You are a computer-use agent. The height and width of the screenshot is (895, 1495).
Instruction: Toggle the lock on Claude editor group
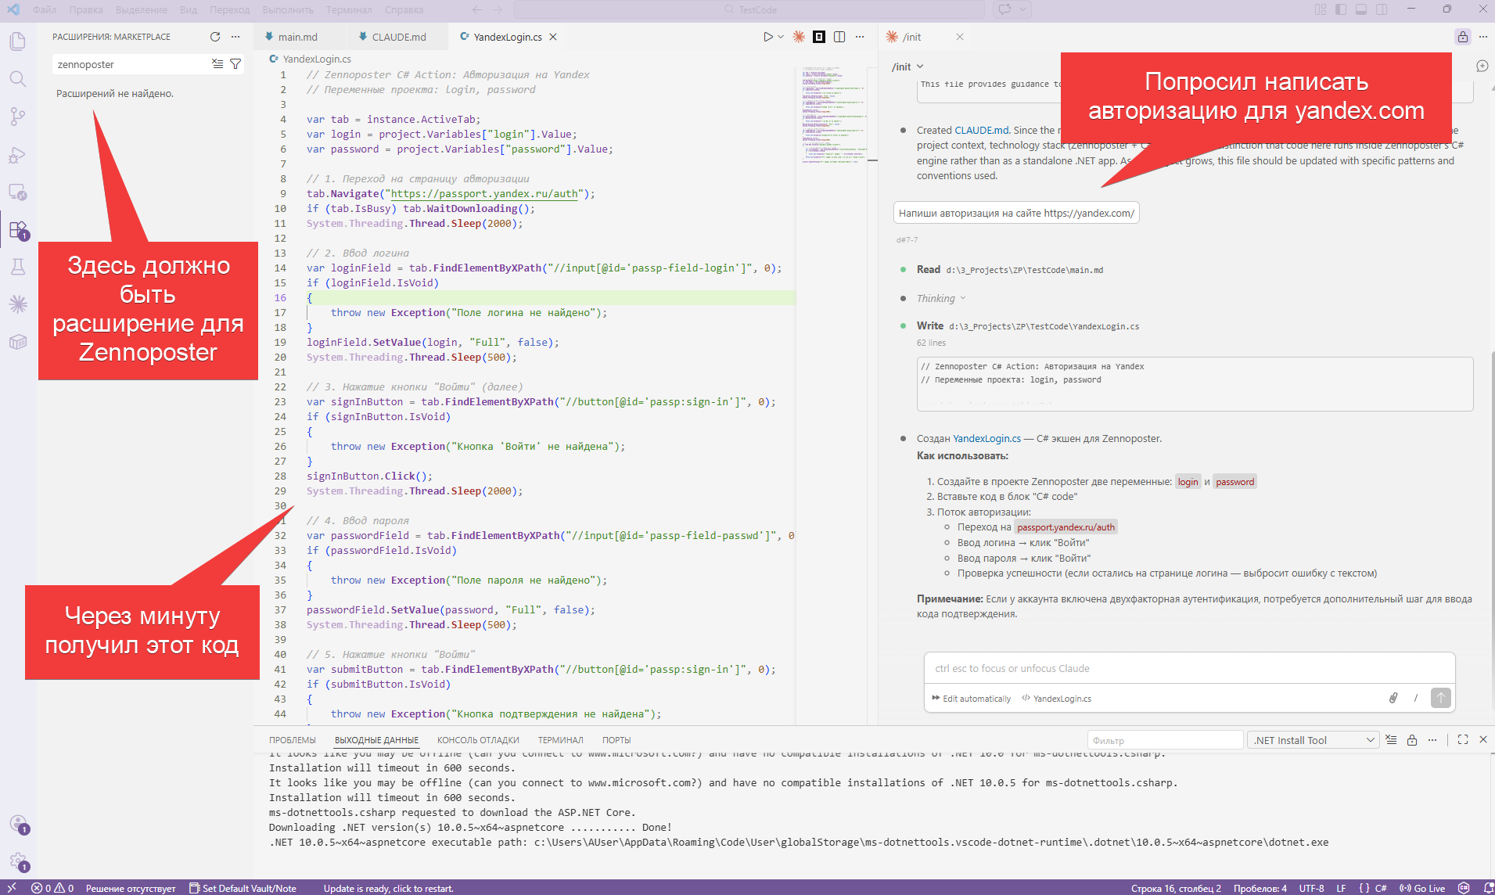click(x=1462, y=37)
